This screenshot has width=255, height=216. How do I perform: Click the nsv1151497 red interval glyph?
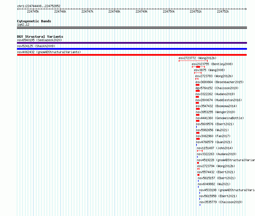pos(200,151)
